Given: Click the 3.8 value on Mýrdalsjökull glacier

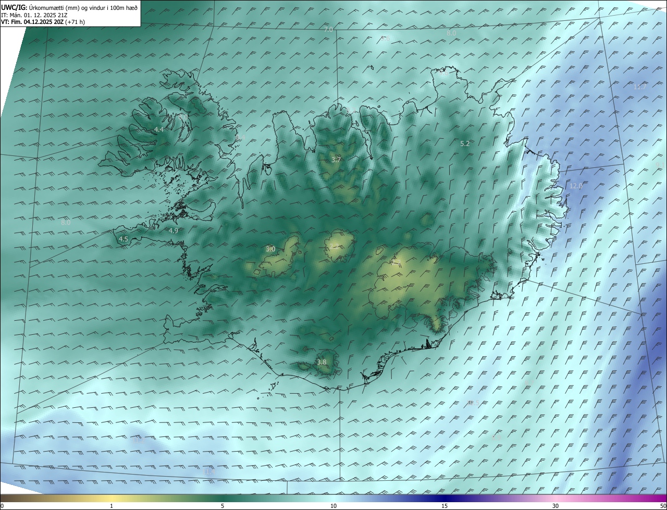Looking at the screenshot, I should (322, 362).
